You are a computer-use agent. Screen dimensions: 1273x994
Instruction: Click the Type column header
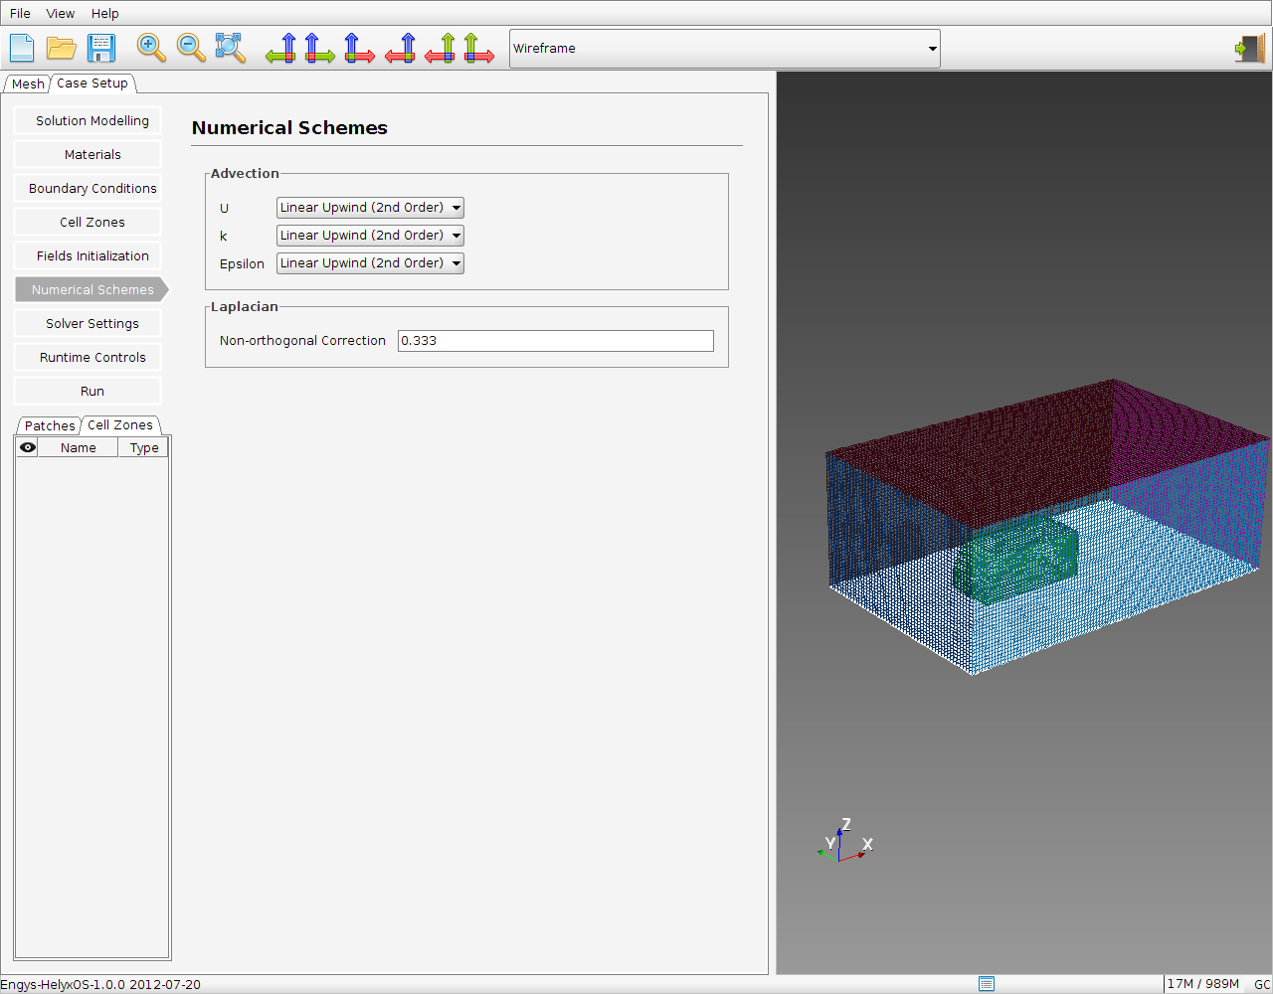click(x=144, y=447)
